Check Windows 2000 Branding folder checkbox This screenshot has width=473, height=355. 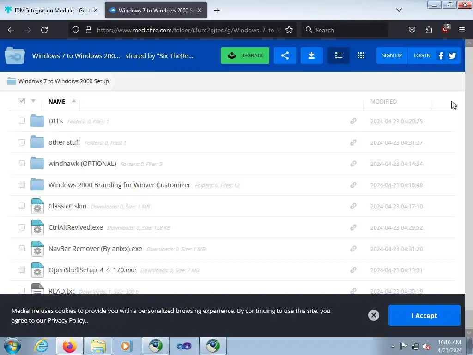22,185
